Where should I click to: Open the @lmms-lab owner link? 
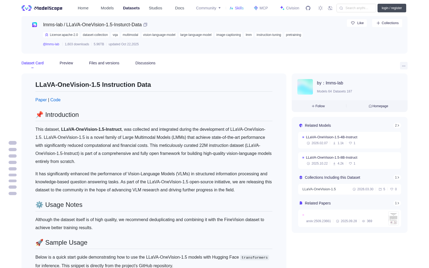click(51, 44)
